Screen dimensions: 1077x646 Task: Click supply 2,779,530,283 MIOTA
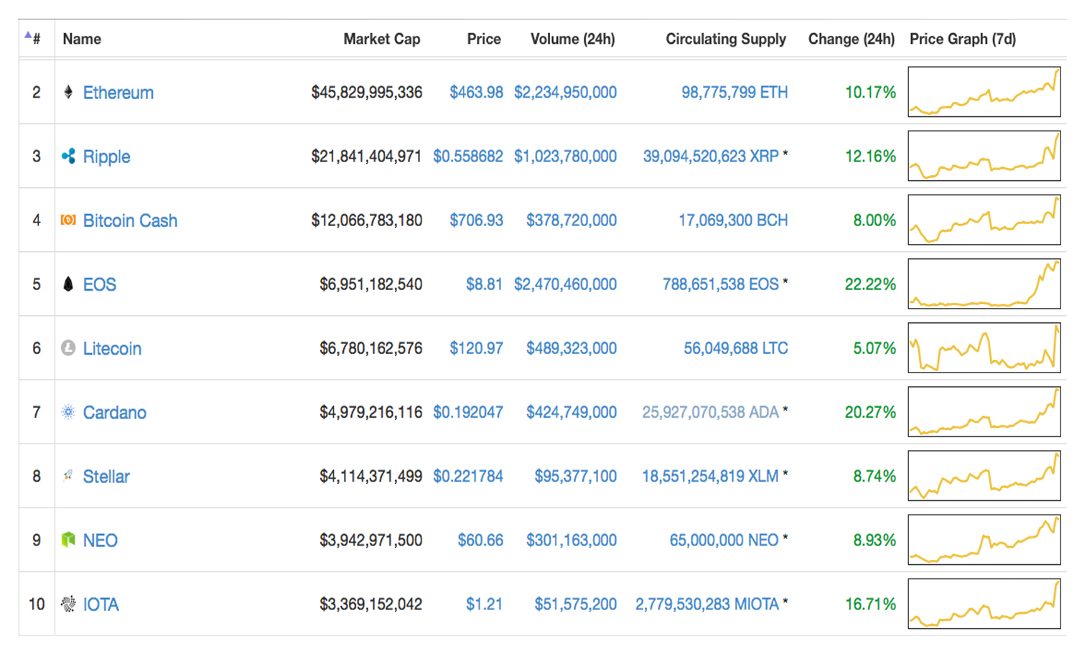pyautogui.click(x=707, y=604)
